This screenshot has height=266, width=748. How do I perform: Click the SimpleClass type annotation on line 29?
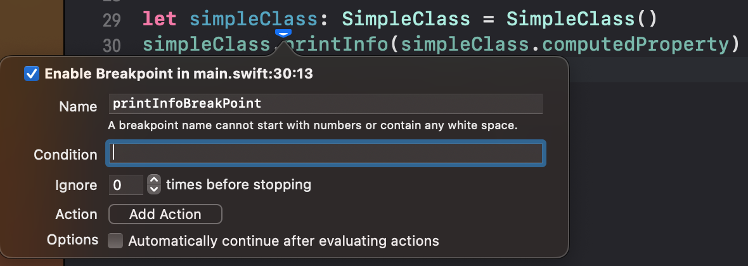[406, 19]
